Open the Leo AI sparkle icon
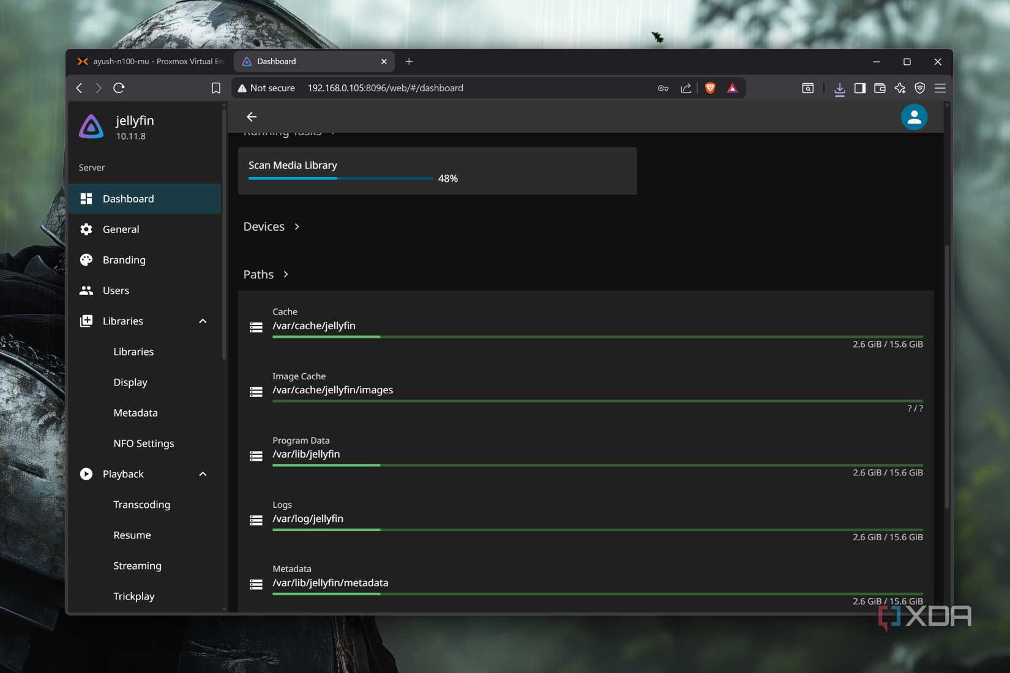This screenshot has height=673, width=1010. pyautogui.click(x=900, y=88)
